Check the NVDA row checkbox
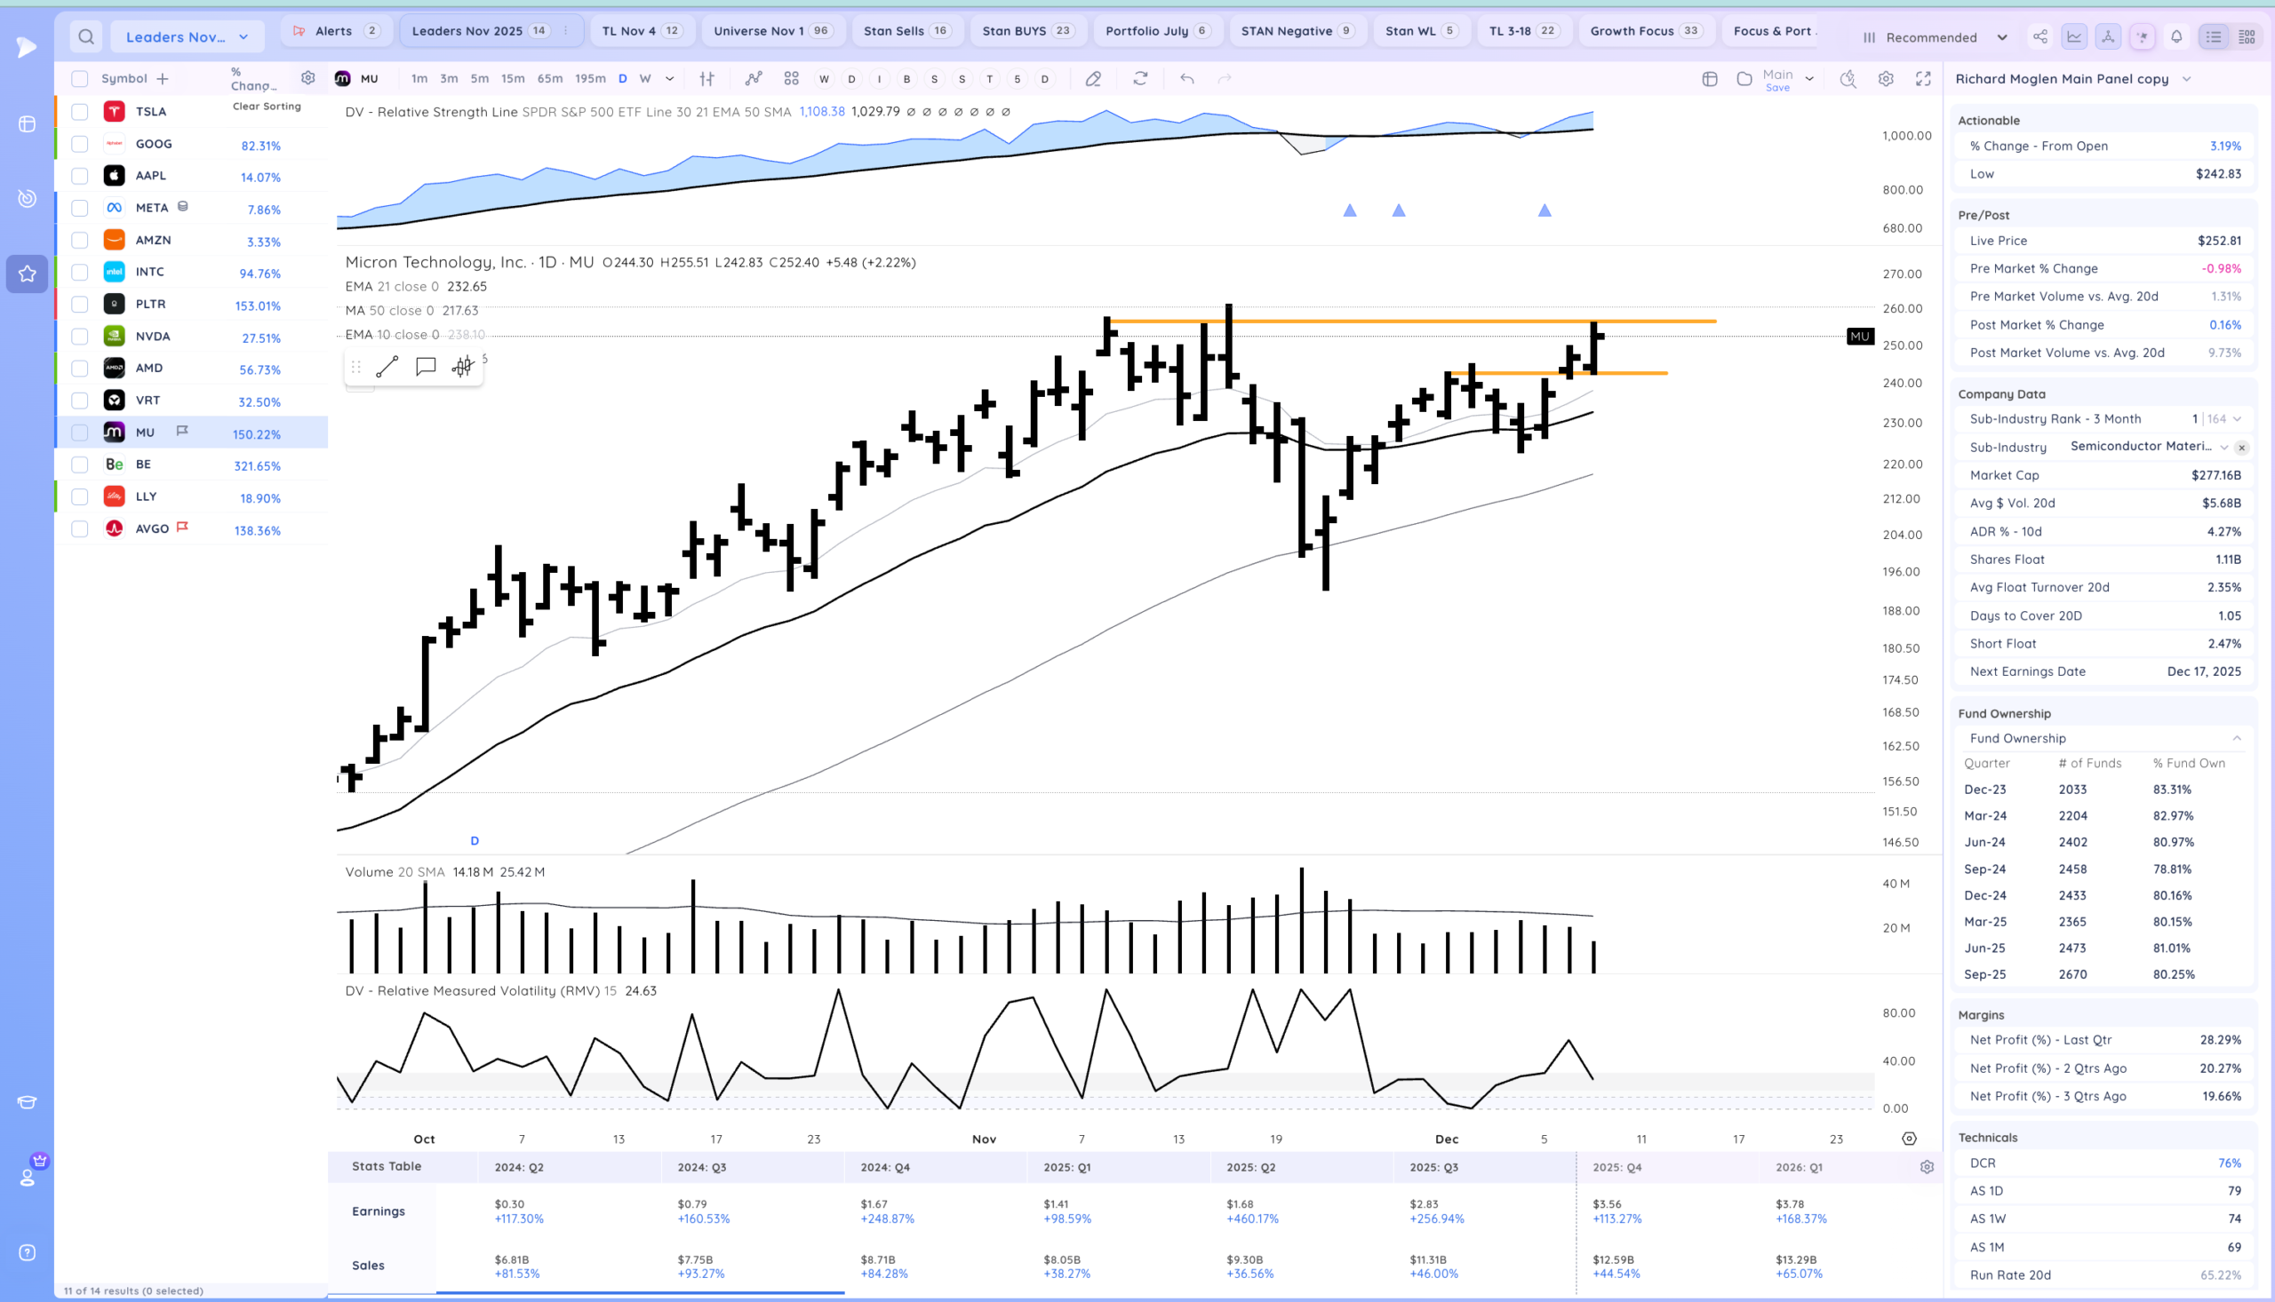 coord(80,337)
